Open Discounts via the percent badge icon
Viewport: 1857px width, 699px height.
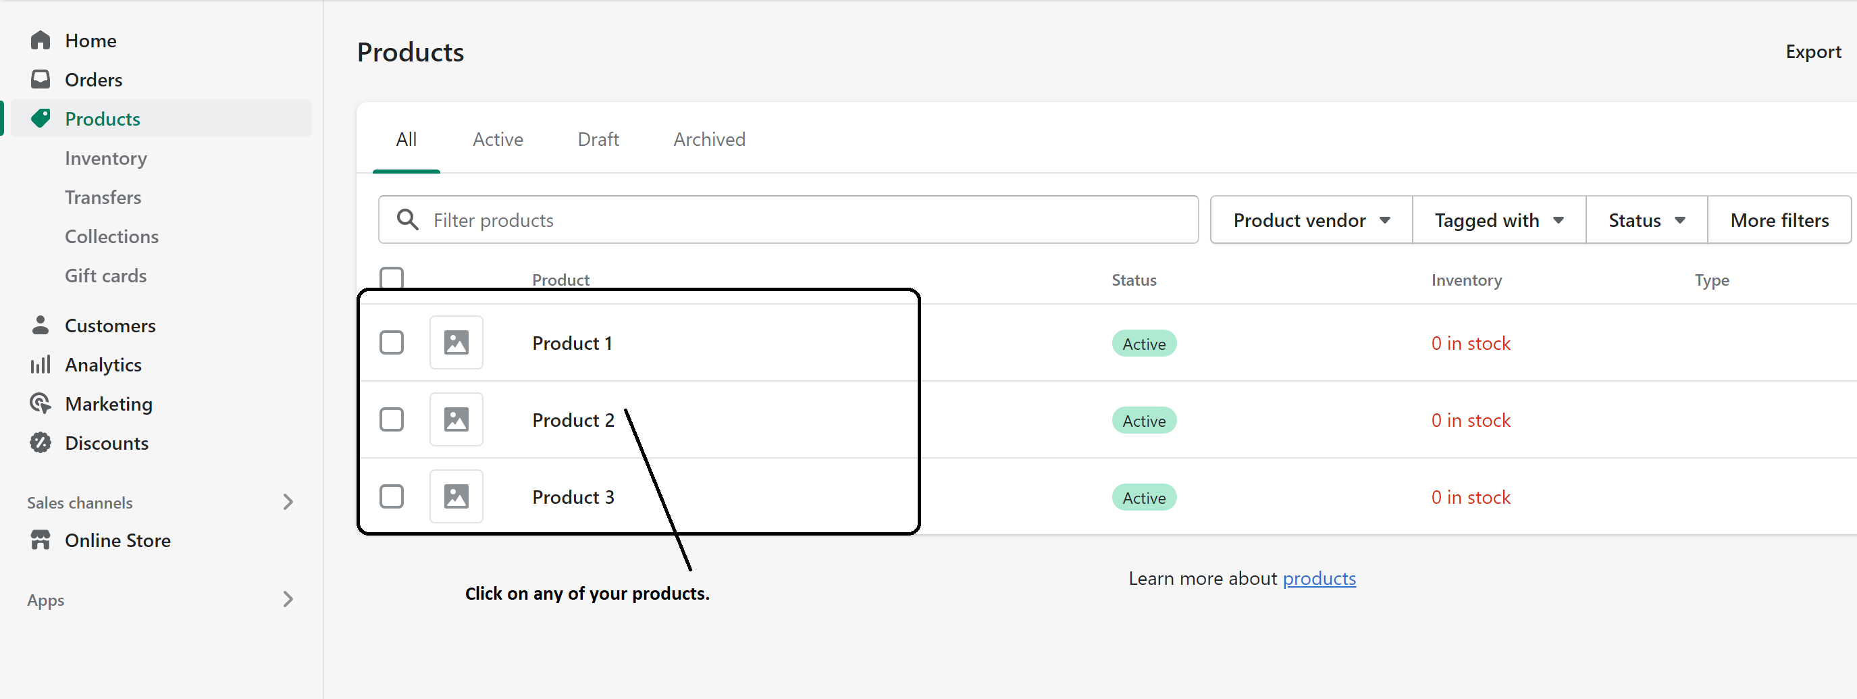click(x=41, y=442)
